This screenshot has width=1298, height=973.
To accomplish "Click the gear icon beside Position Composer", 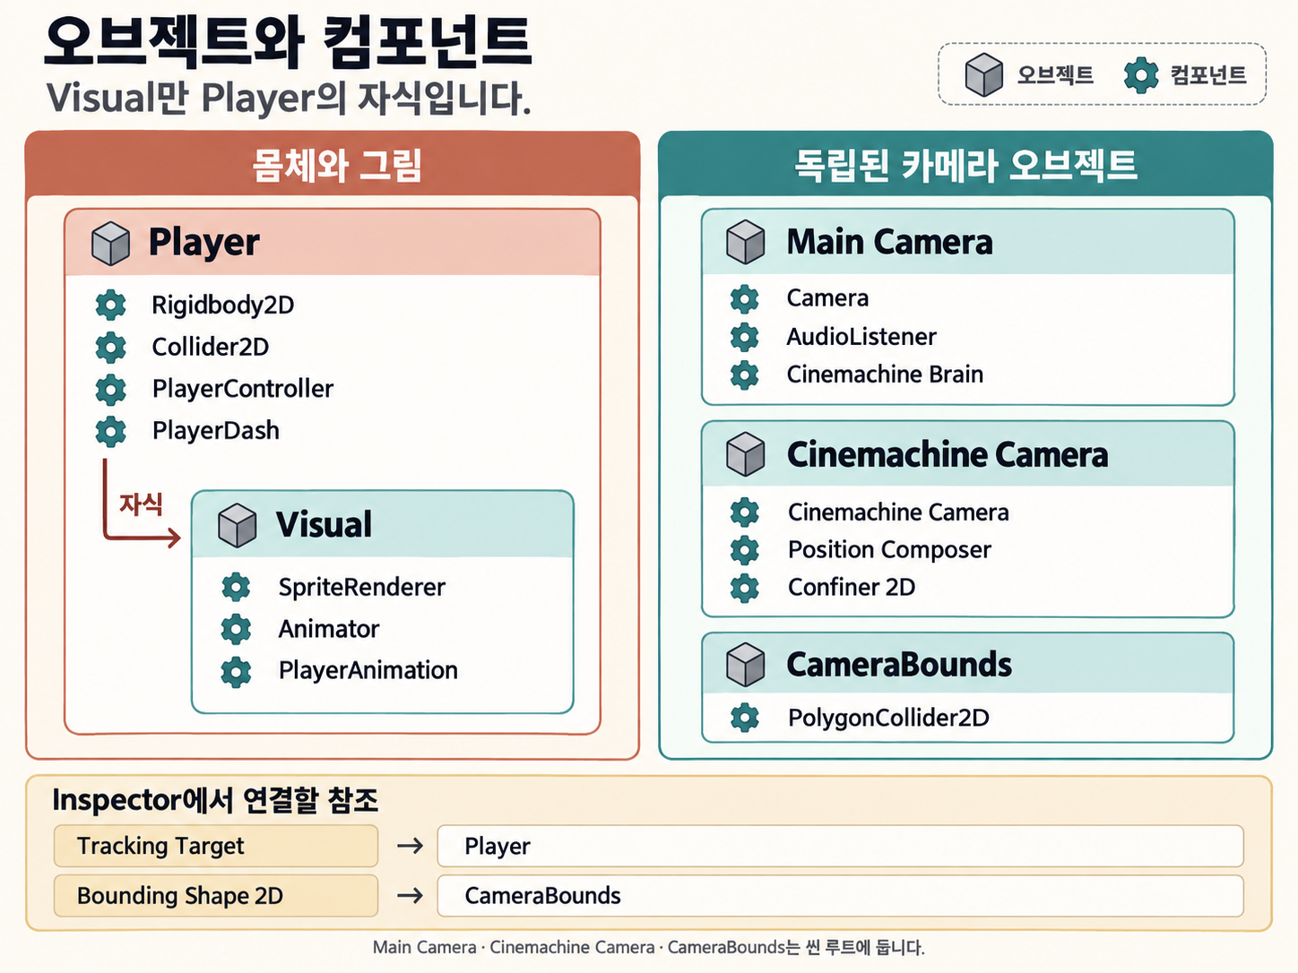I will pos(745,550).
